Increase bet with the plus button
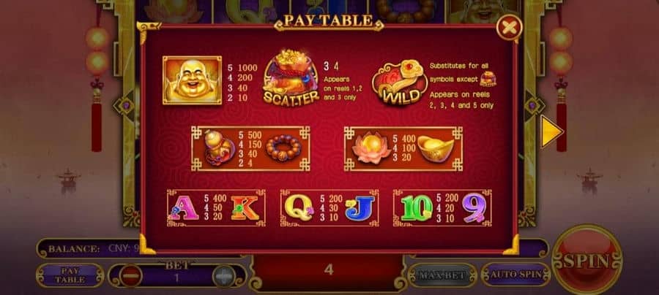Image resolution: width=659 pixels, height=295 pixels. [223, 277]
